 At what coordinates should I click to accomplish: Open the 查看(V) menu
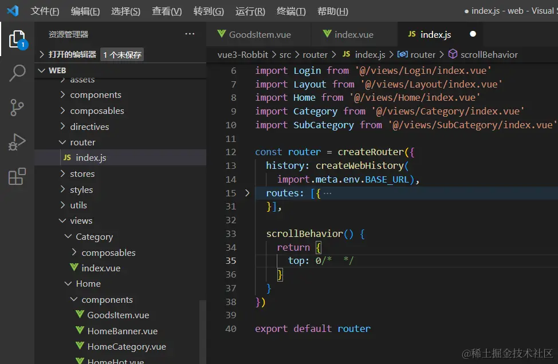point(167,11)
